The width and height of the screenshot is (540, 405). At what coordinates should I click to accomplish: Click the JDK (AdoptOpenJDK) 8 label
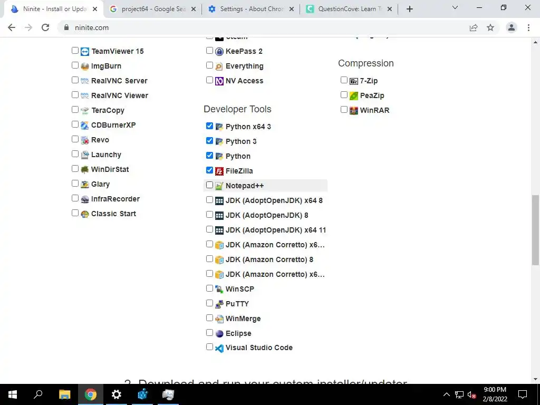coord(267,216)
